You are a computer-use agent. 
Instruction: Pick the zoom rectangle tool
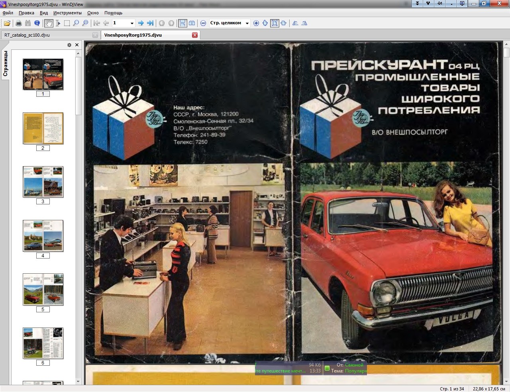[x=85, y=23]
